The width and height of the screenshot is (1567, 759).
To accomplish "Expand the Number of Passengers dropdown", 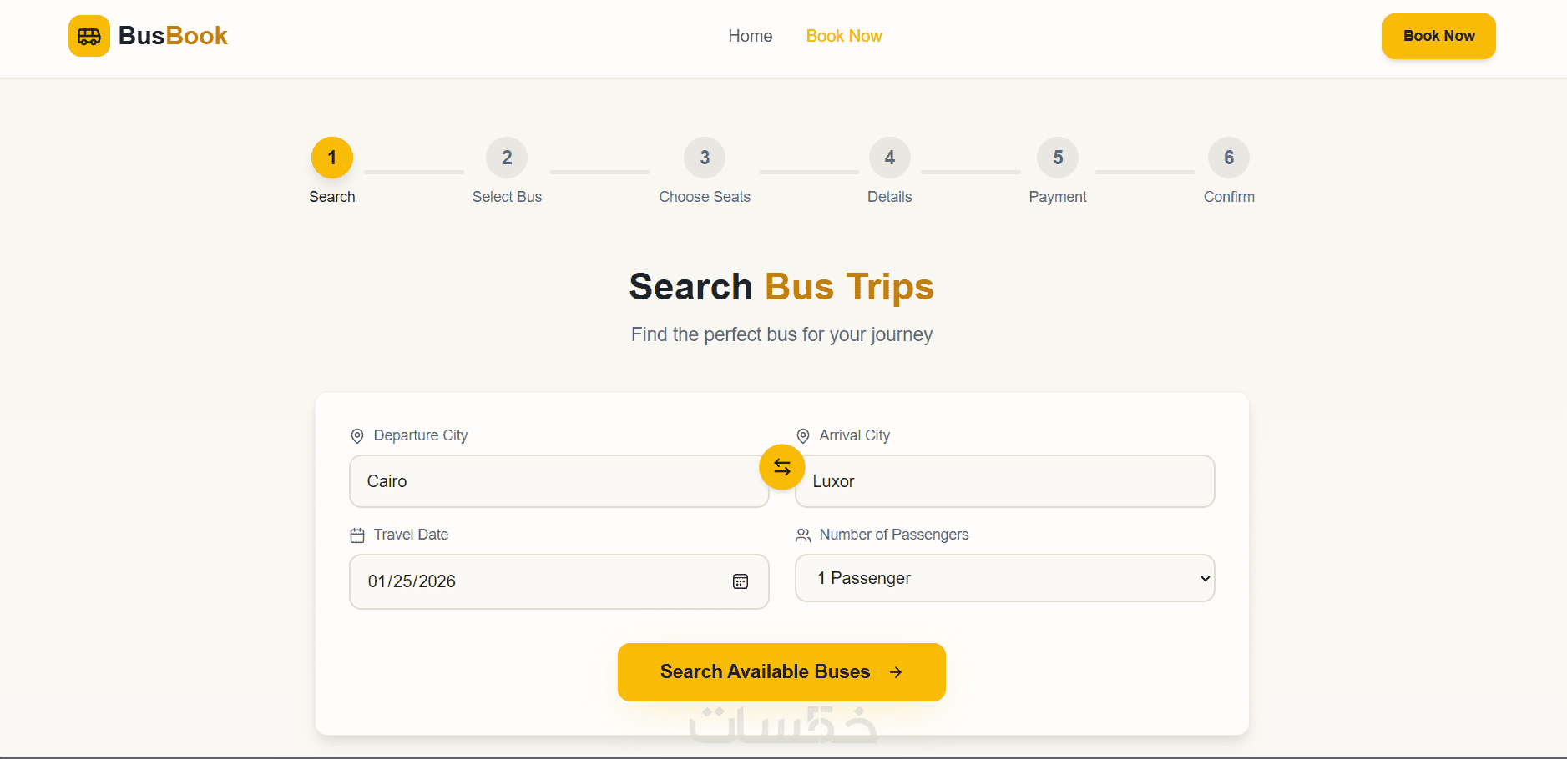I will (x=1004, y=578).
